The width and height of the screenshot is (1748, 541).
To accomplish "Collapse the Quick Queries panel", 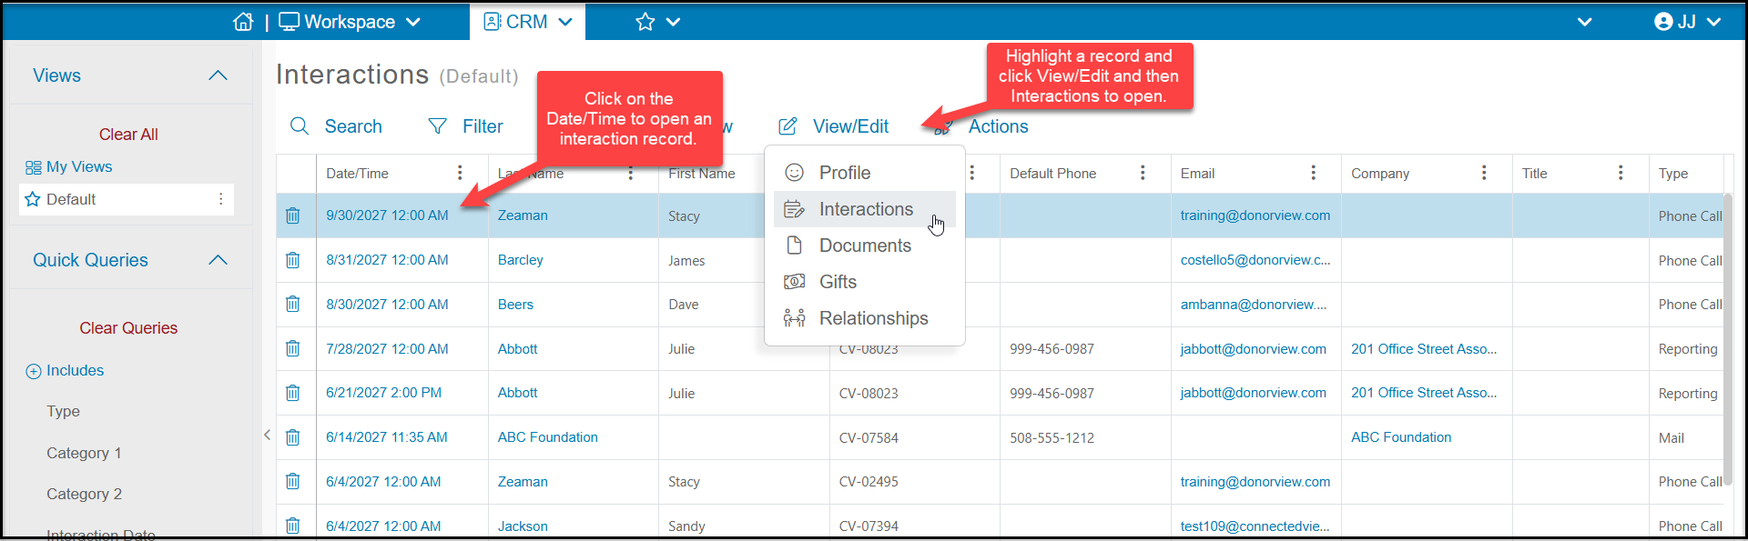I will [218, 260].
